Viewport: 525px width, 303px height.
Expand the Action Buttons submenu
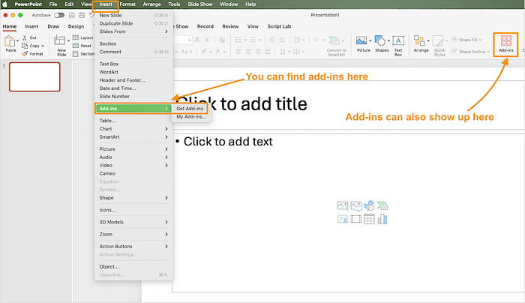point(166,247)
